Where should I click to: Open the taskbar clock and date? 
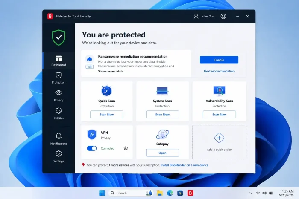(x=287, y=193)
